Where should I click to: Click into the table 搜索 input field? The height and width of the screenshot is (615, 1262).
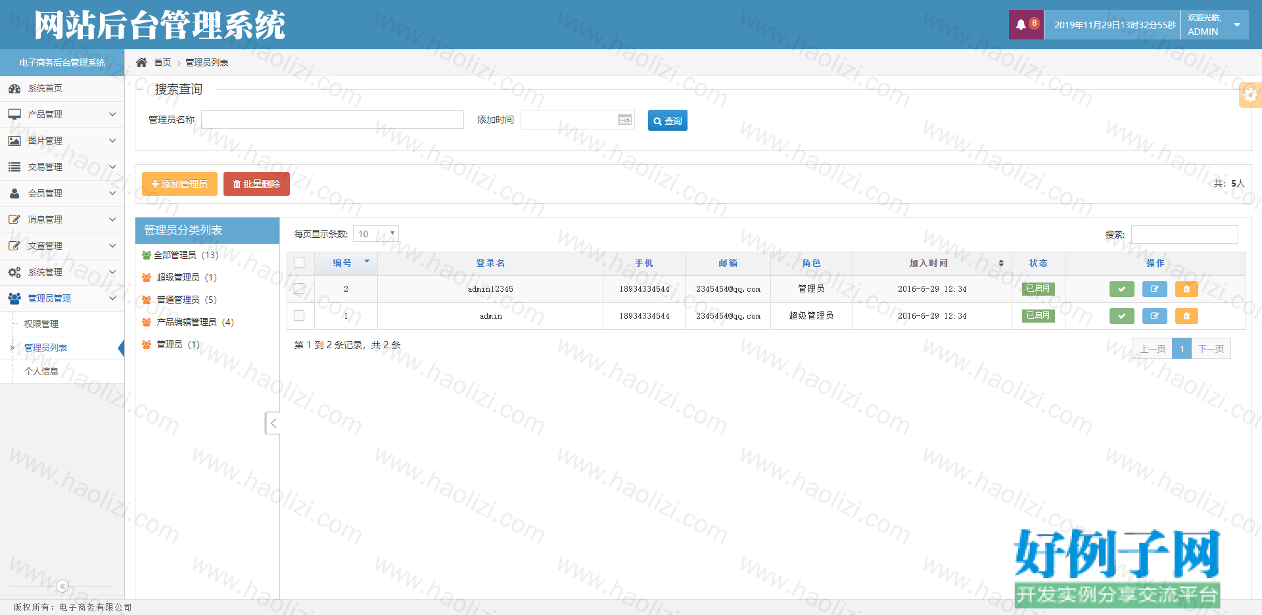point(1184,235)
